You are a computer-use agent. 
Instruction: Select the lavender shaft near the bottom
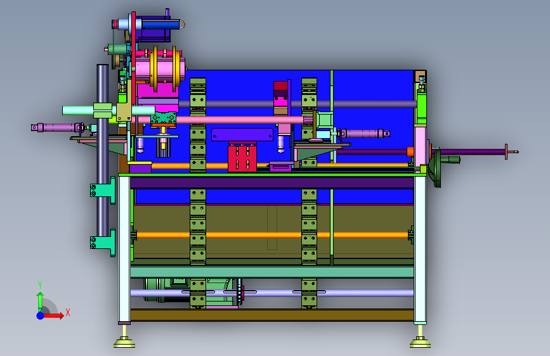tap(272, 293)
